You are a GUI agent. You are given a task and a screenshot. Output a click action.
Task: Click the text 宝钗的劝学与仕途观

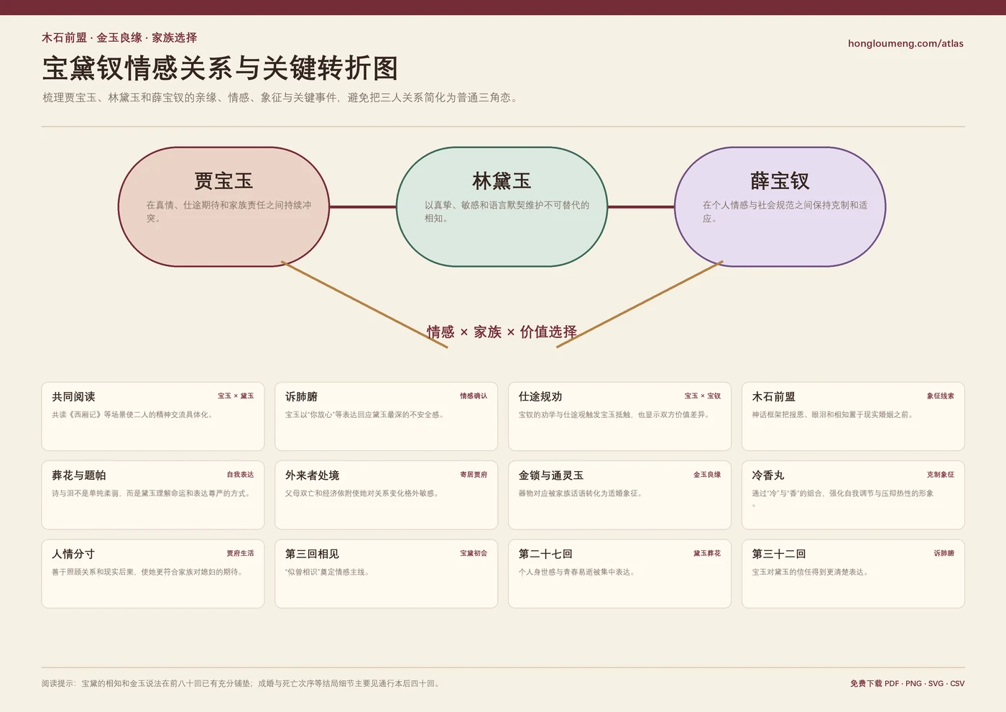point(614,415)
